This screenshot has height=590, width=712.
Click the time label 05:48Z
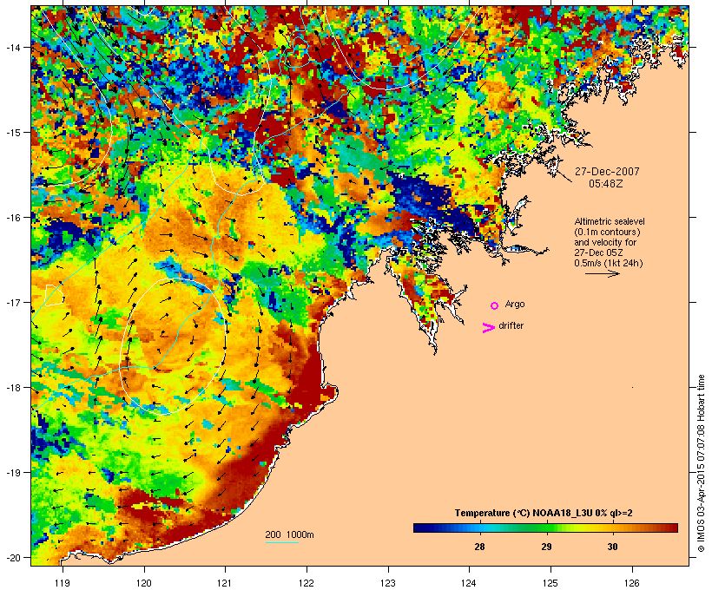pyautogui.click(x=606, y=184)
